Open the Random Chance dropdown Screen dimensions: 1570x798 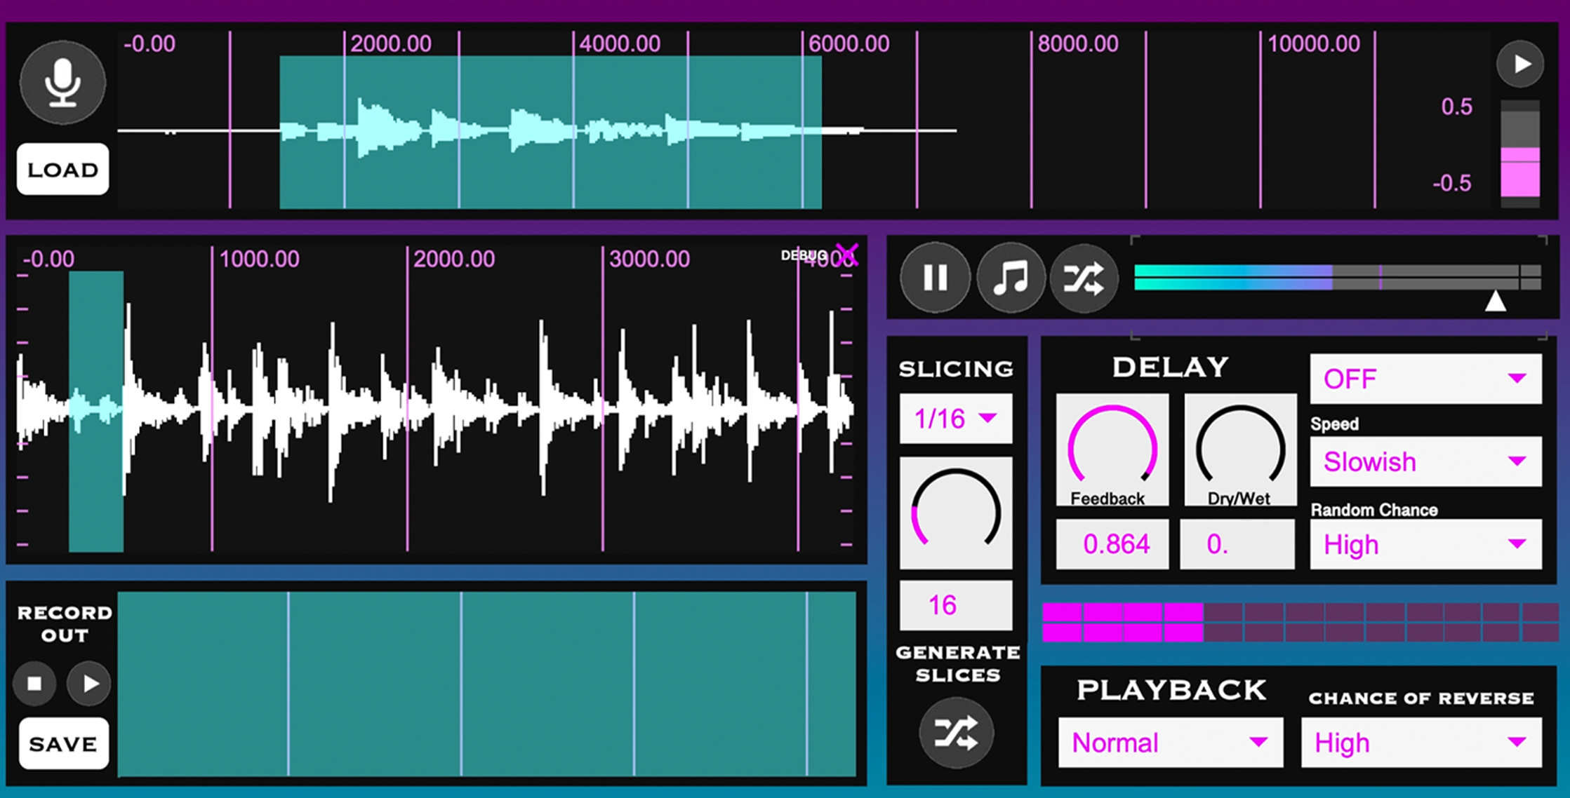tap(1425, 544)
